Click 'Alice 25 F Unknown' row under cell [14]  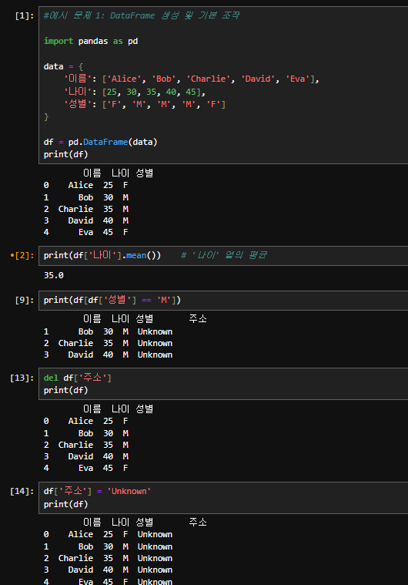pyautogui.click(x=108, y=535)
